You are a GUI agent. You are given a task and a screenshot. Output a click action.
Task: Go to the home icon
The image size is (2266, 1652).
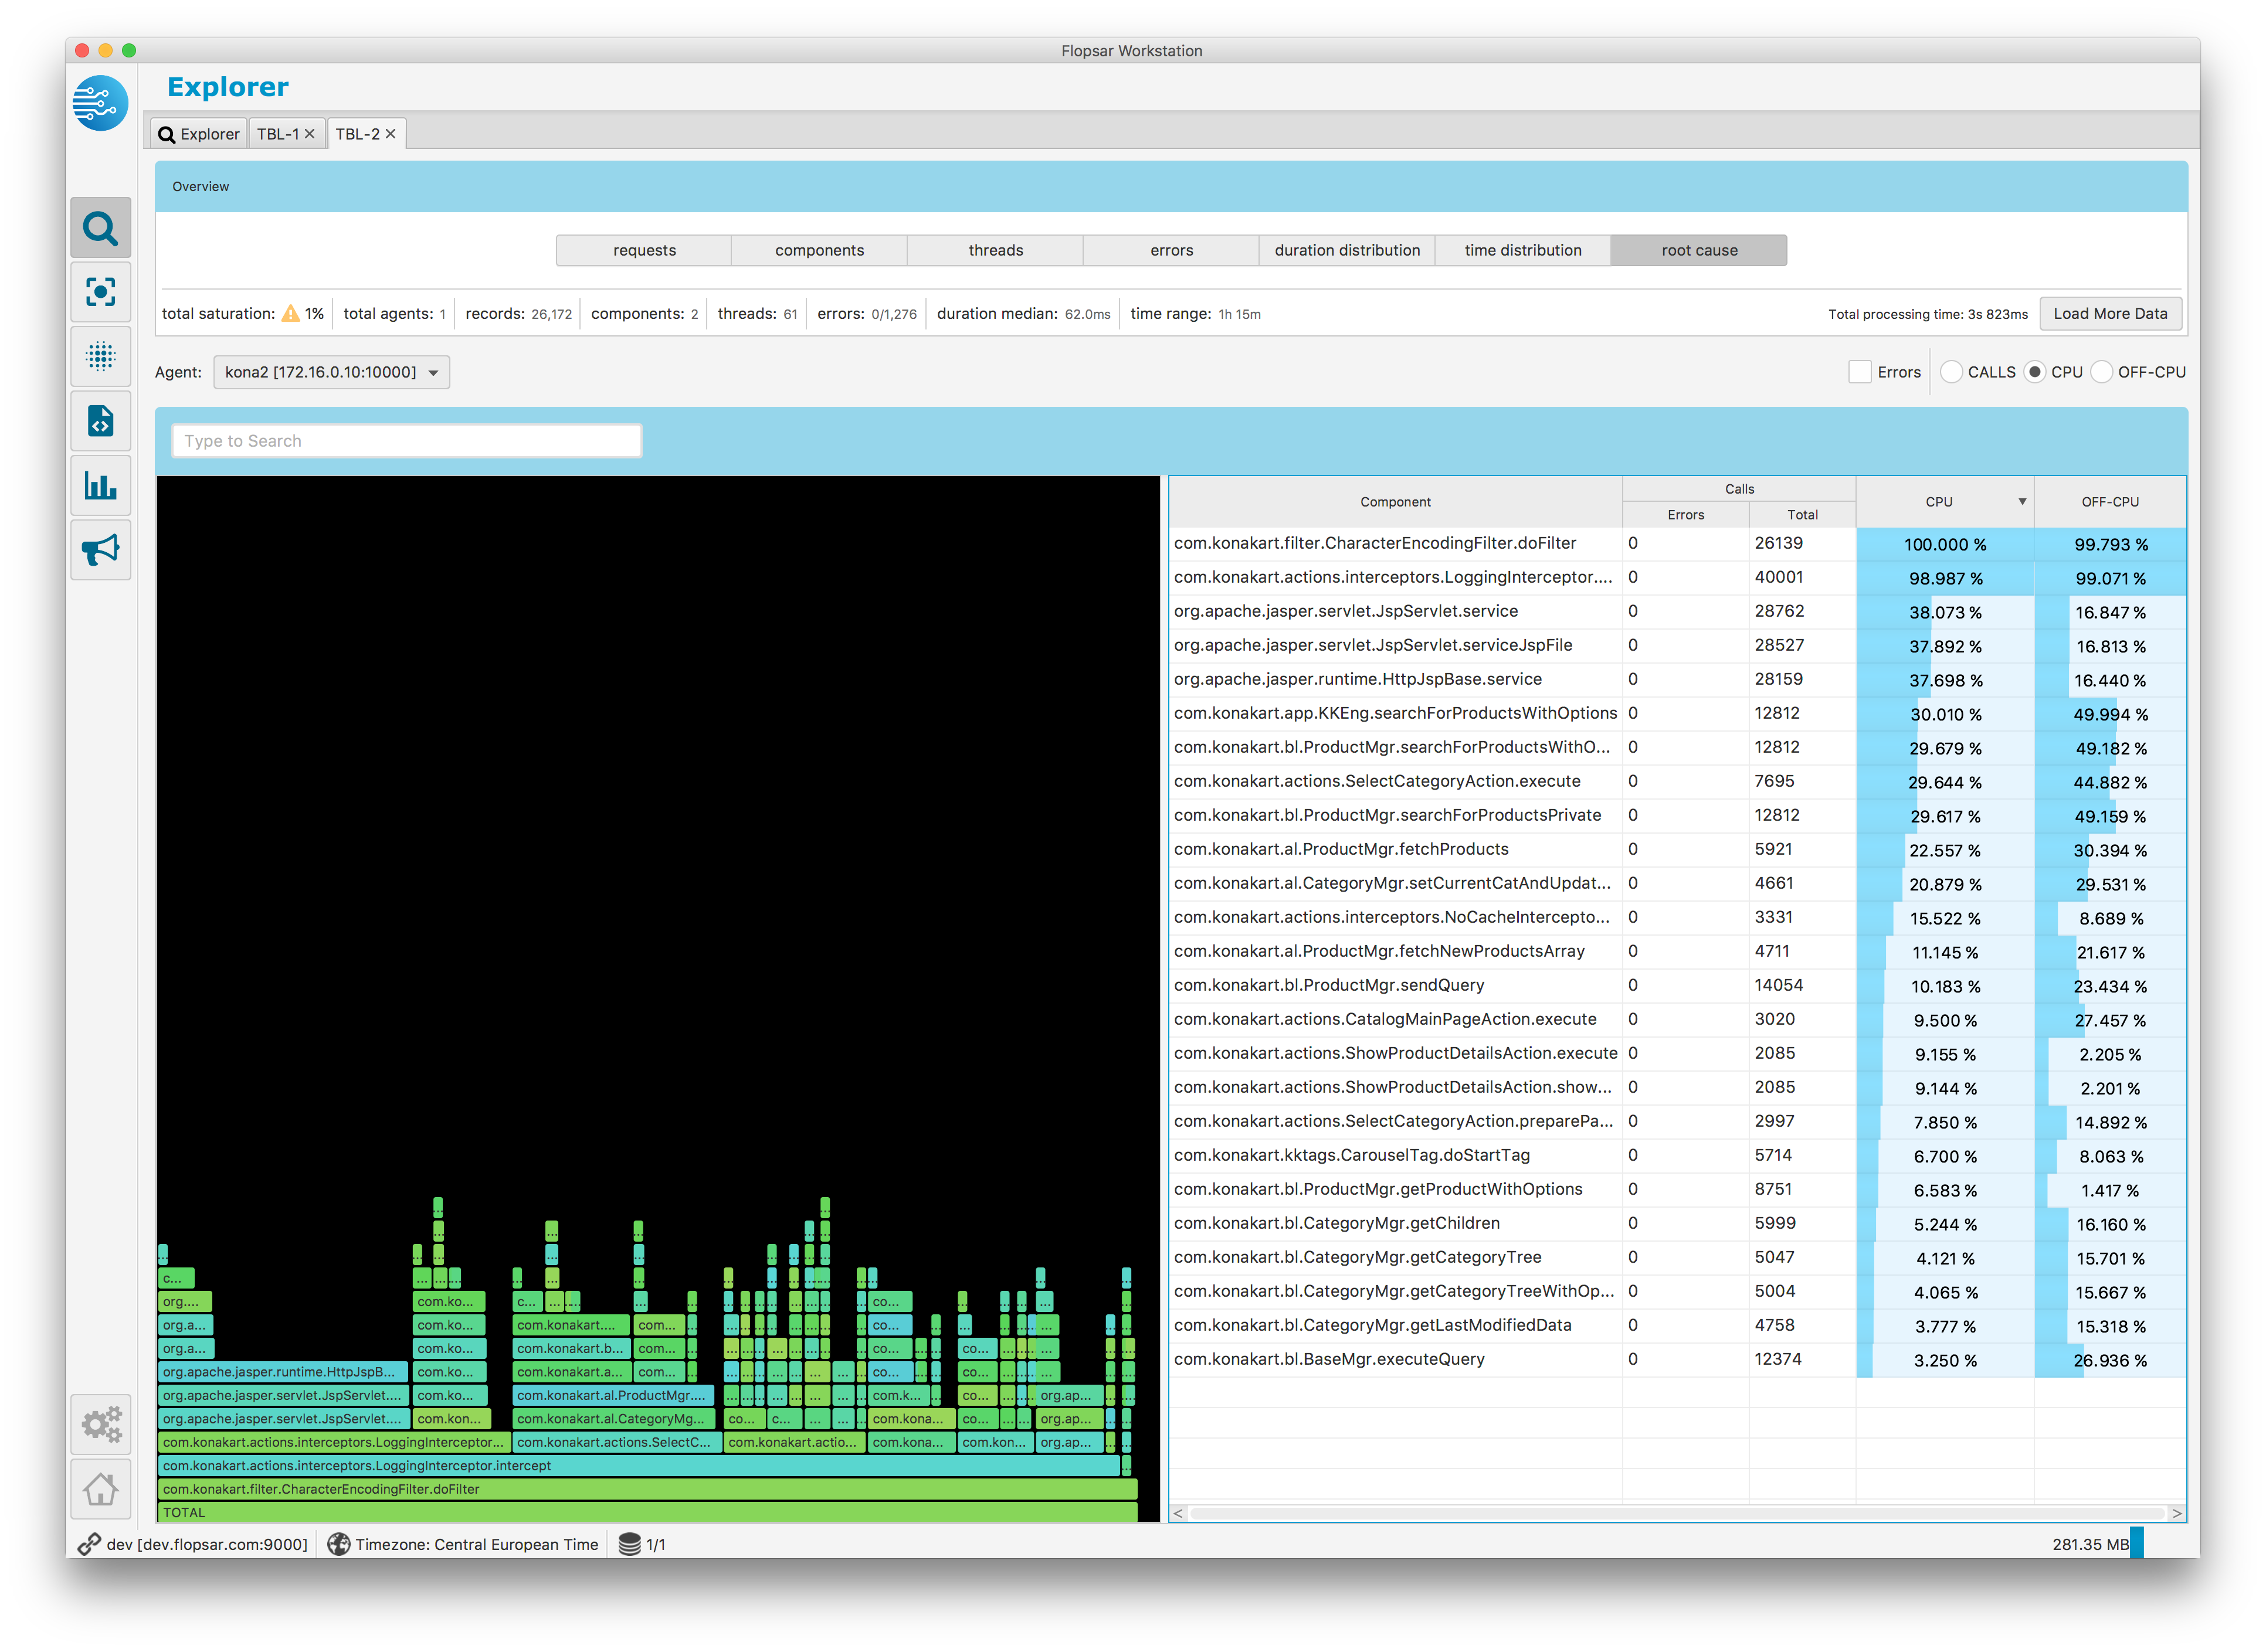click(x=100, y=1489)
